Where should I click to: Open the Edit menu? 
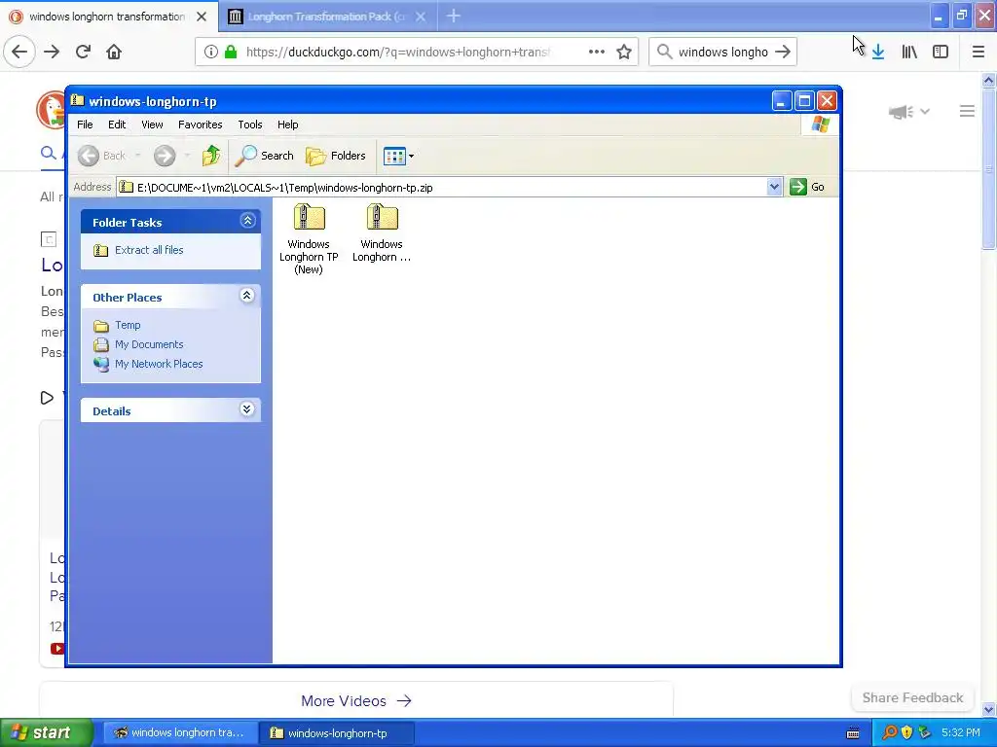click(117, 124)
